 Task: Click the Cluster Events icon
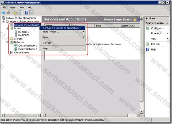(x=12, y=52)
